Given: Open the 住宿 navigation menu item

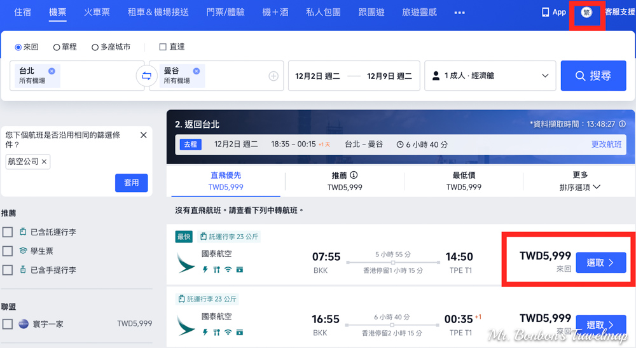Looking at the screenshot, I should click(x=22, y=12).
